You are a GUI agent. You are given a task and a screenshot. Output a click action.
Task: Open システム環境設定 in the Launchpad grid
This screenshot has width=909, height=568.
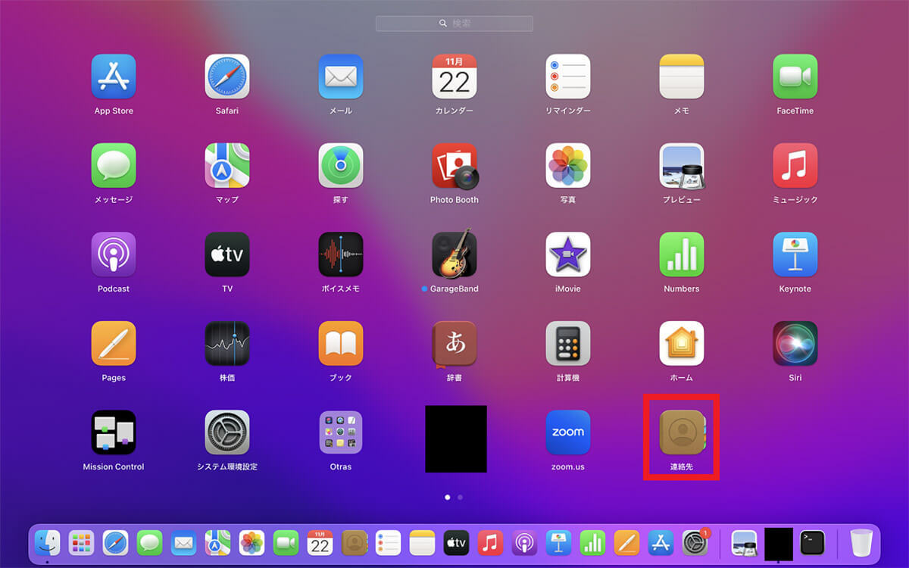[227, 432]
